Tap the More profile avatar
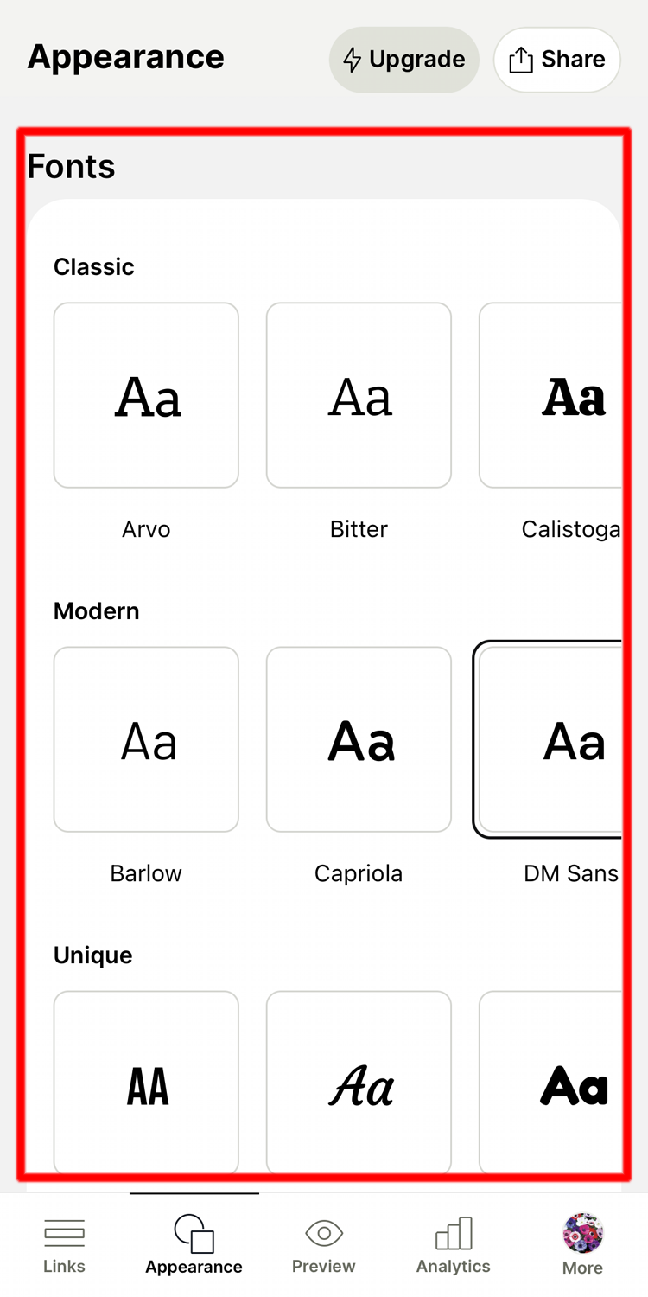Viewport: 648px width, 1297px height. tap(582, 1232)
